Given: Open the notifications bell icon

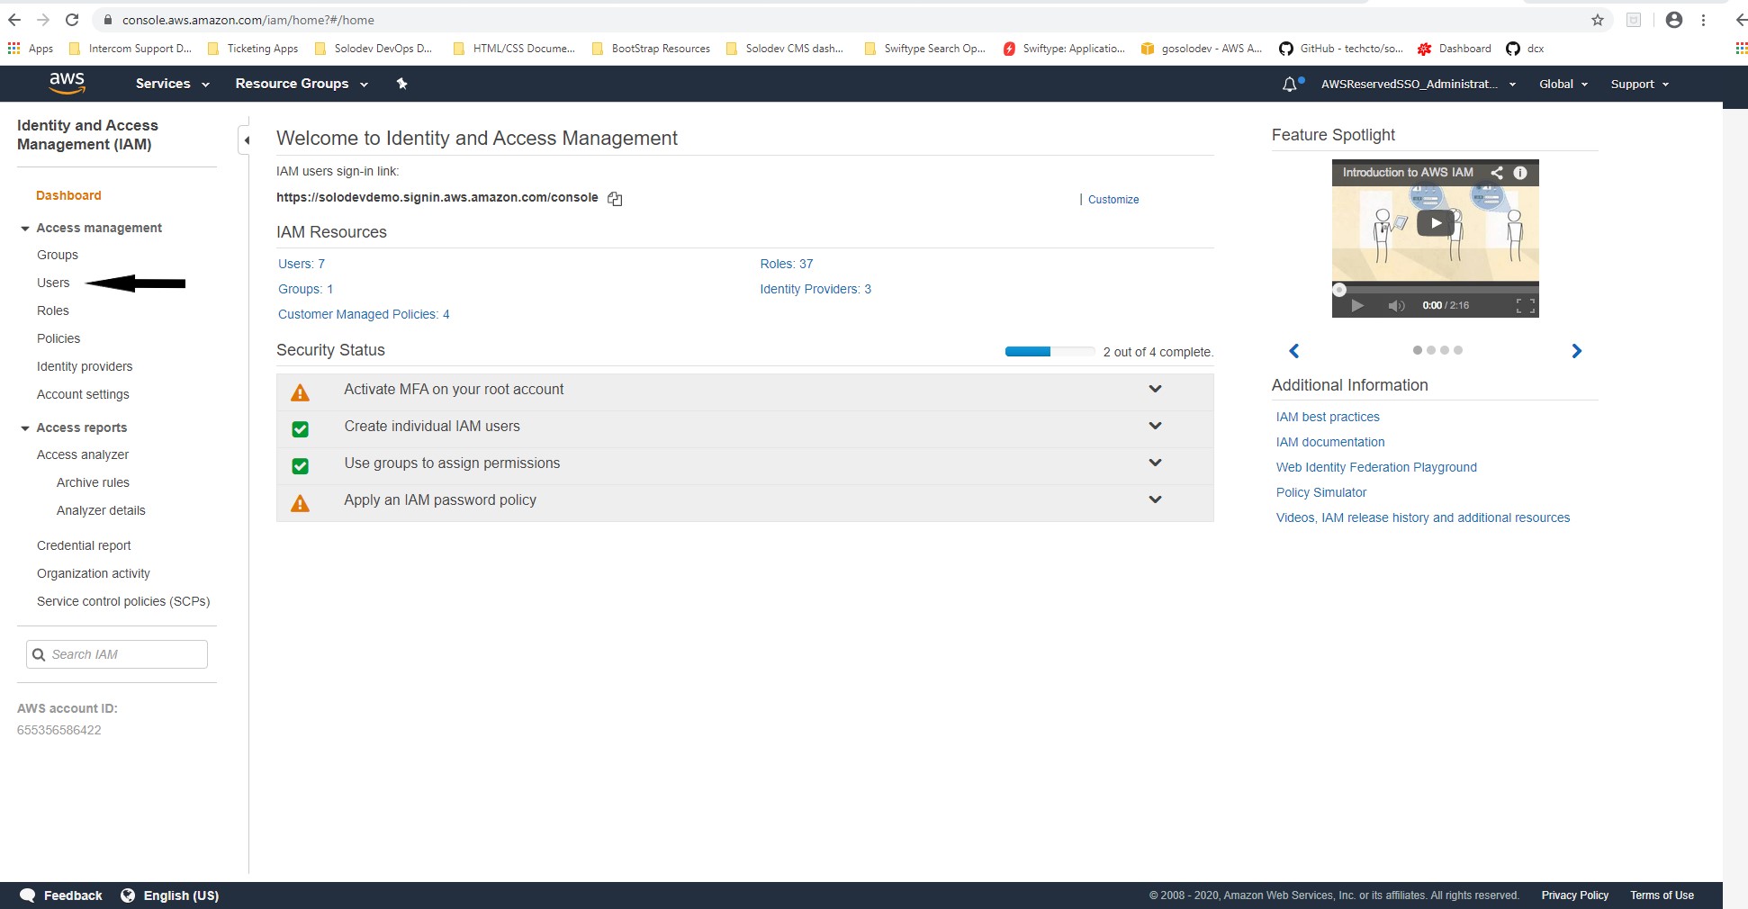Looking at the screenshot, I should (1290, 84).
